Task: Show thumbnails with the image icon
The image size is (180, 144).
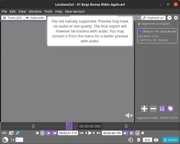Action: pyautogui.click(x=11, y=133)
